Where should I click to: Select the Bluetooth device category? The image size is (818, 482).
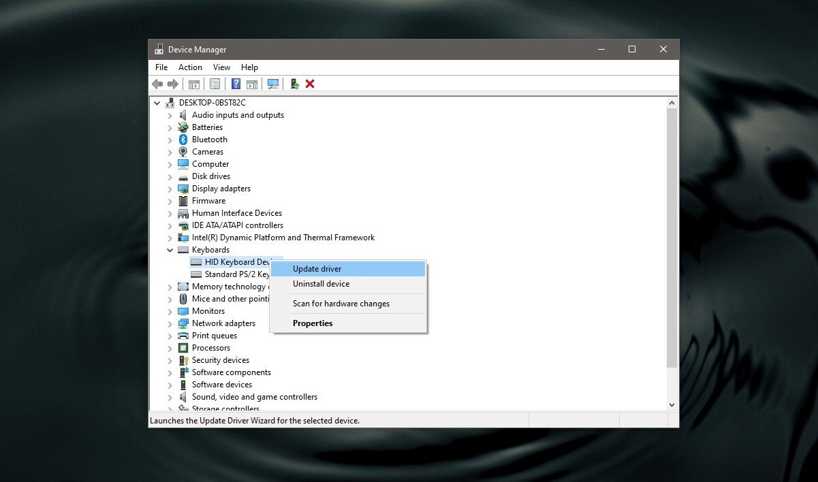209,139
